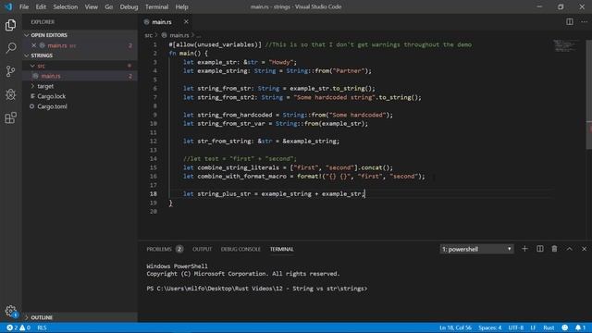Click the RLS status bar item
The width and height of the screenshot is (592, 333).
[x=42, y=327]
